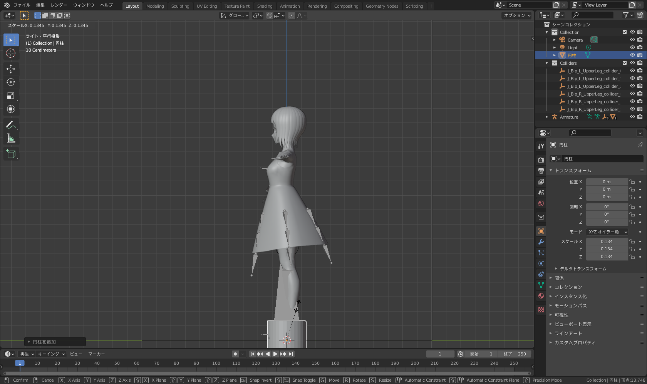Hide the Light object in viewport
This screenshot has width=647, height=384.
coord(632,47)
